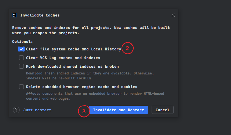Click the red circled number 3 annotation
The height and width of the screenshot is (135, 231).
(84, 111)
